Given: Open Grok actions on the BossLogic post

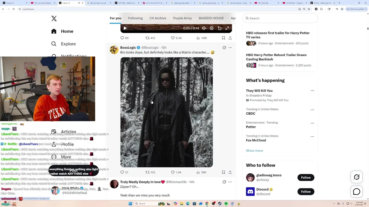Looking at the screenshot, I should (x=224, y=48).
